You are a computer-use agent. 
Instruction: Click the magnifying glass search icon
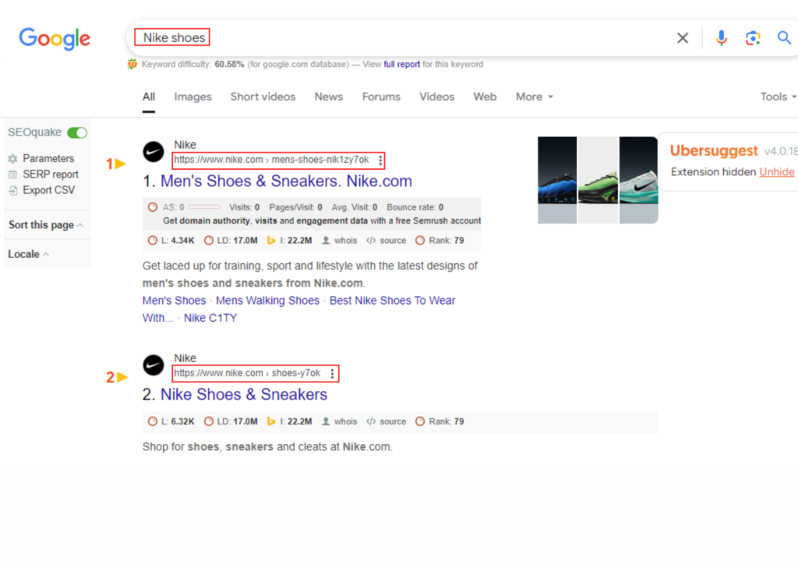pyautogui.click(x=784, y=38)
